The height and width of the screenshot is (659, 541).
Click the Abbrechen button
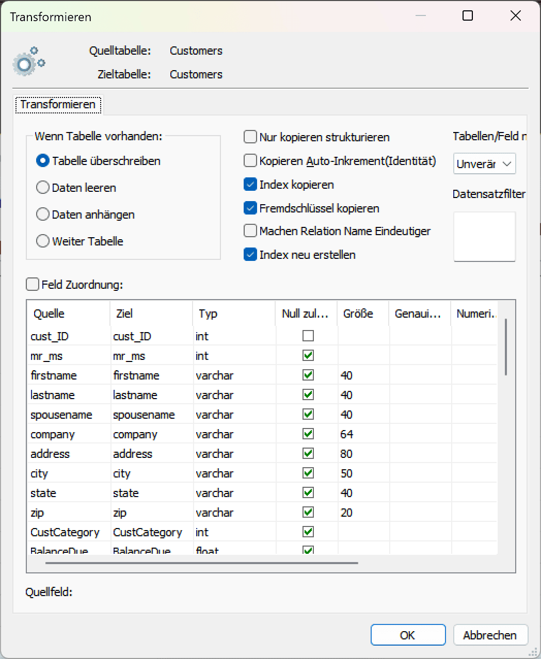pyautogui.click(x=490, y=635)
